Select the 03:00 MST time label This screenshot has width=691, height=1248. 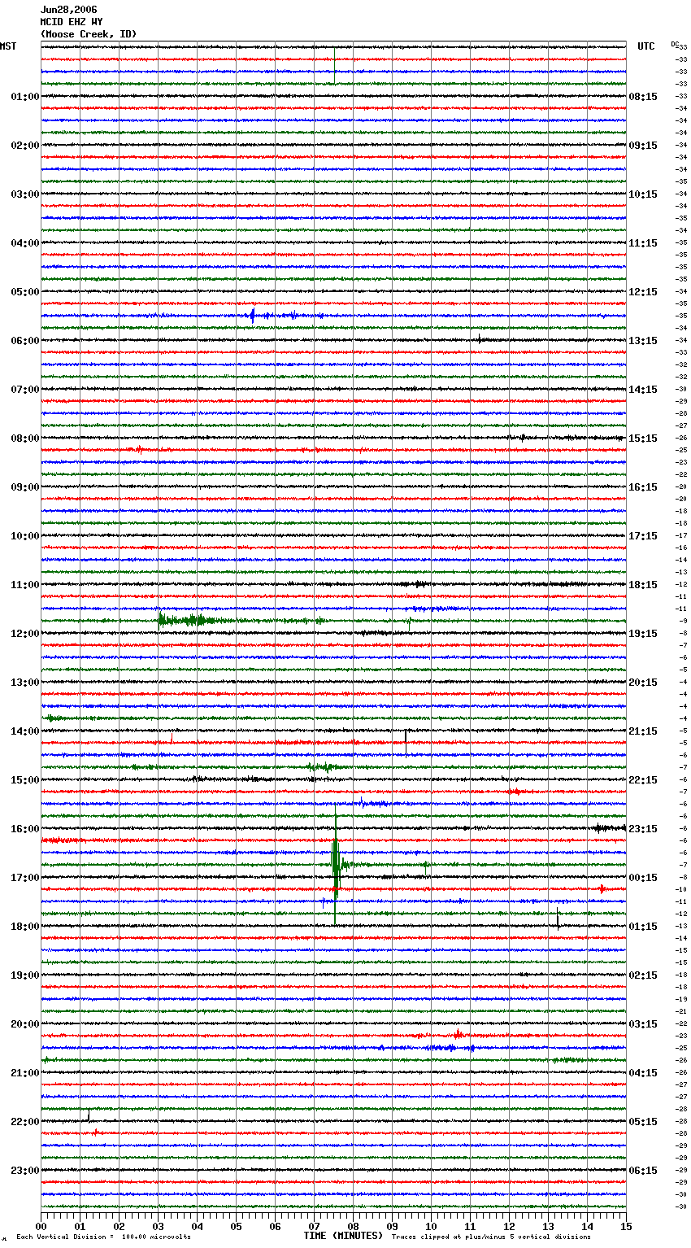pyautogui.click(x=25, y=194)
